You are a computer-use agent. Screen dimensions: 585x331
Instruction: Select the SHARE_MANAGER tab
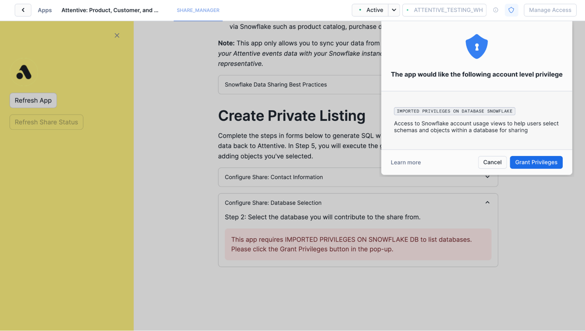pyautogui.click(x=198, y=10)
